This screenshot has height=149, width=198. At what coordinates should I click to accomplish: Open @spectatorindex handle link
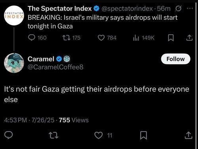point(127,9)
